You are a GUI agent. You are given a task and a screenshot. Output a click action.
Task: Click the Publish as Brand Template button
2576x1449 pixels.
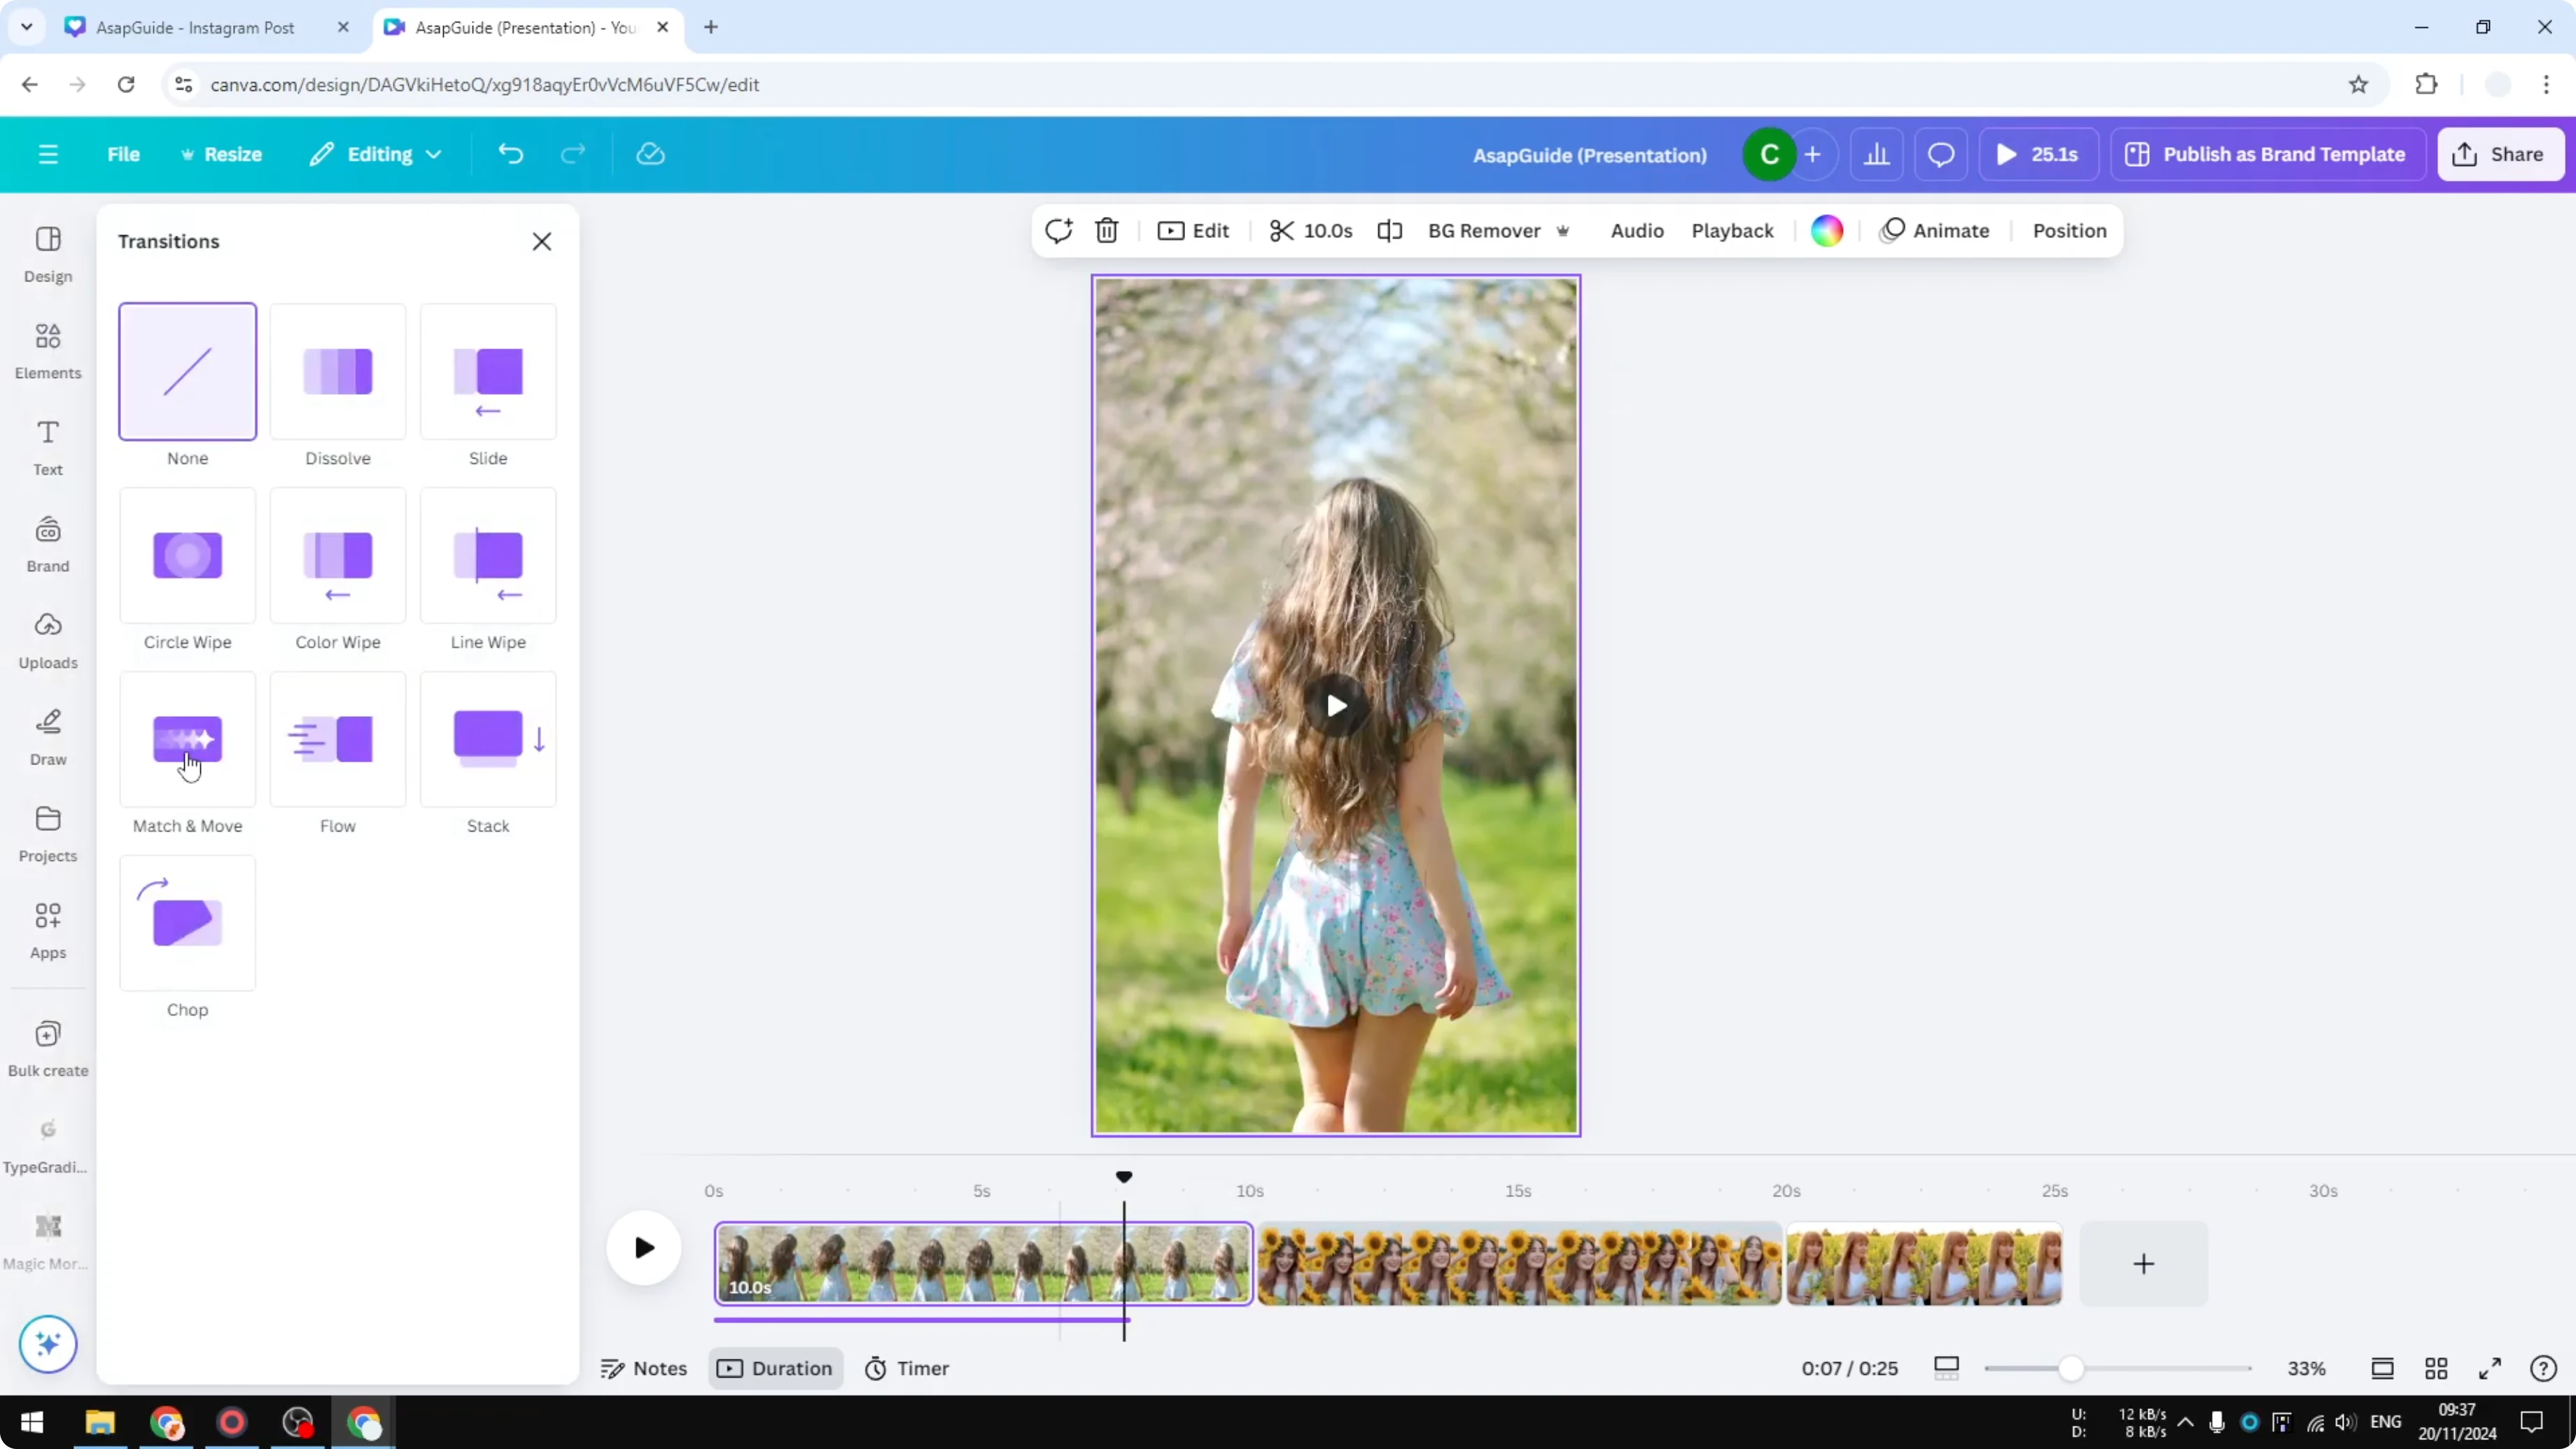pyautogui.click(x=2267, y=154)
